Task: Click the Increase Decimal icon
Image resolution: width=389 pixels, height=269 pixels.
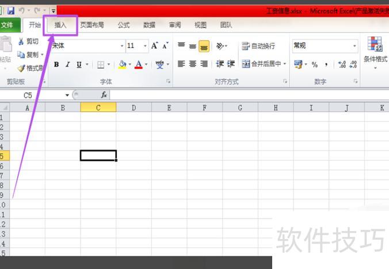Action: [x=342, y=64]
